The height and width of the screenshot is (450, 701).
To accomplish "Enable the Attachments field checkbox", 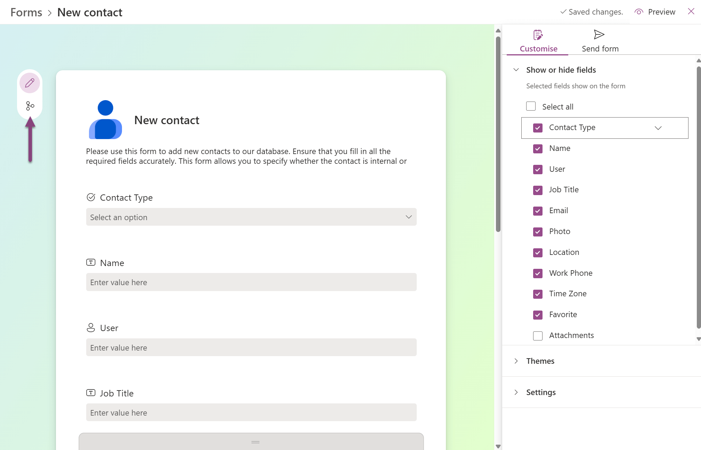I will 538,336.
